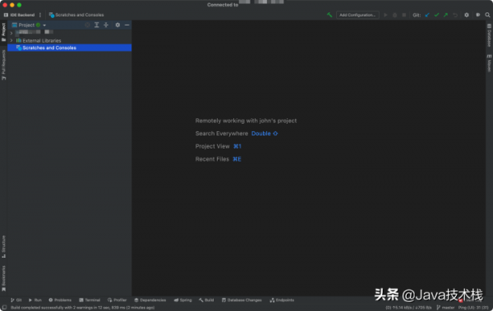This screenshot has width=493, height=311.
Task: Click the Collapse All icon in Project panel
Action: click(106, 25)
